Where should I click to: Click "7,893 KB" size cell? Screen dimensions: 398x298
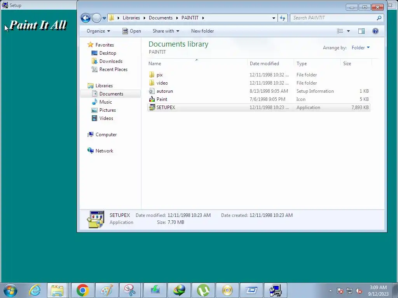tap(360, 107)
